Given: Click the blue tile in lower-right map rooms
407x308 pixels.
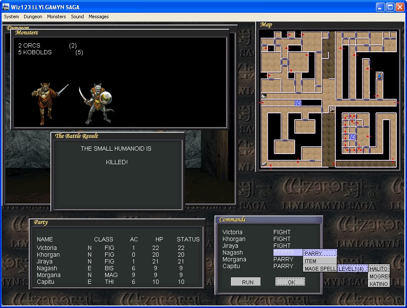Looking at the screenshot, I should coord(352,136).
